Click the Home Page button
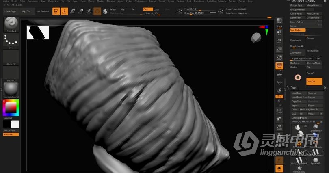 click(11, 11)
